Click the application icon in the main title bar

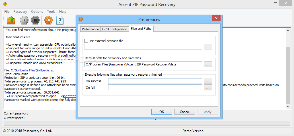[x=5, y=4]
